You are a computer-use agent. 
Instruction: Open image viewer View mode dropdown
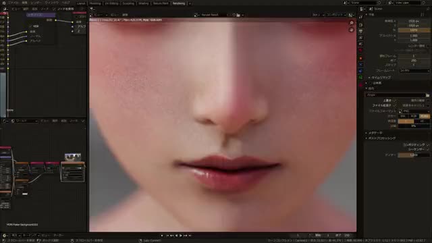coord(101,15)
